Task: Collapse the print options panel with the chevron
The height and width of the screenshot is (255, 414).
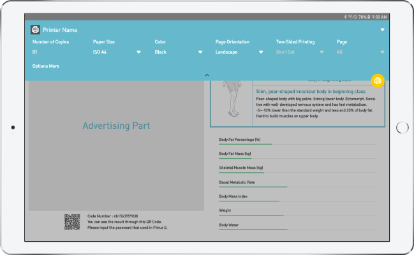Action: 207,75
